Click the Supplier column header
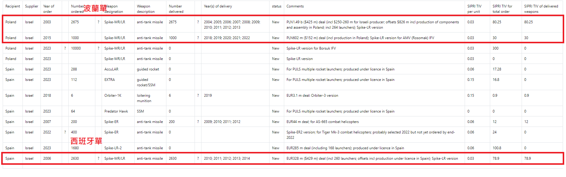Viewport: 566px width, 177px height. tap(31, 6)
